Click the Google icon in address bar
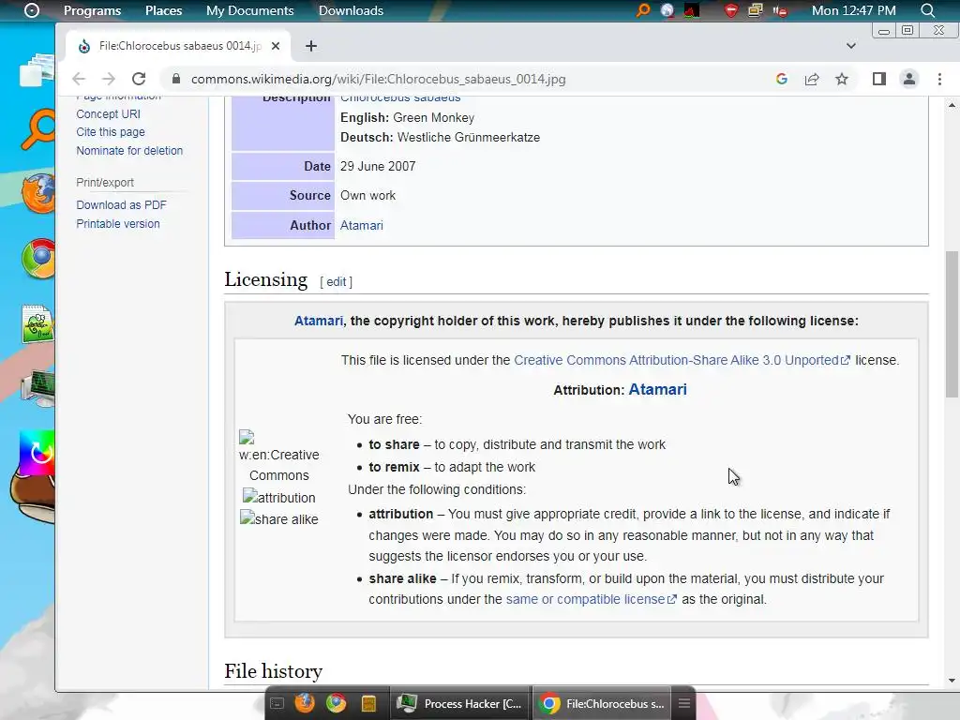 click(x=781, y=79)
